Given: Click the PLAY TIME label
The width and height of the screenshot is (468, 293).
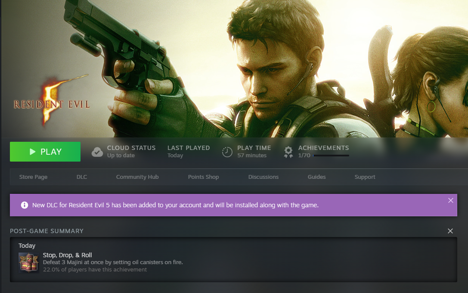Looking at the screenshot, I should click(254, 148).
